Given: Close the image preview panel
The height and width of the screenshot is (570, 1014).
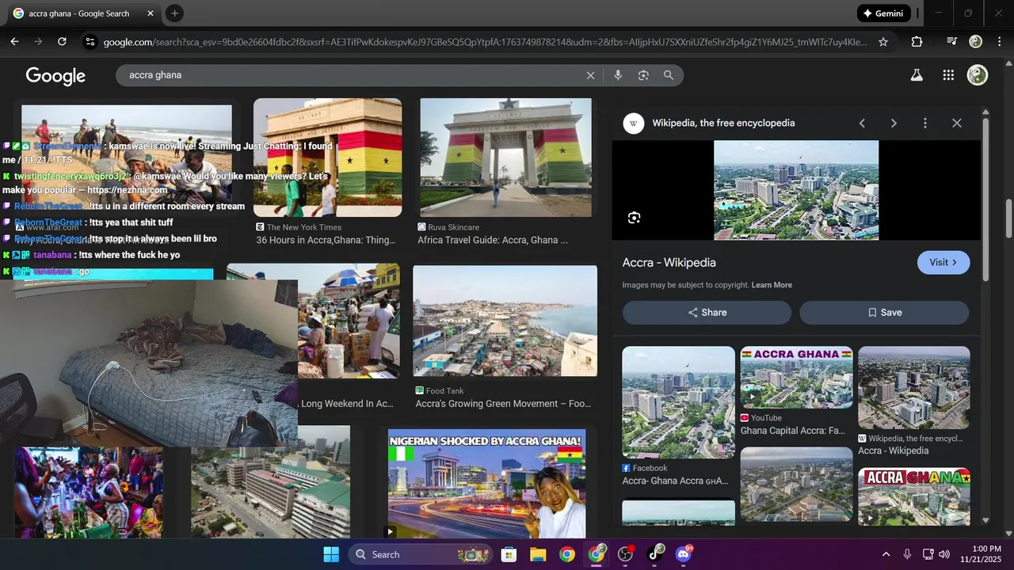Looking at the screenshot, I should [x=957, y=123].
